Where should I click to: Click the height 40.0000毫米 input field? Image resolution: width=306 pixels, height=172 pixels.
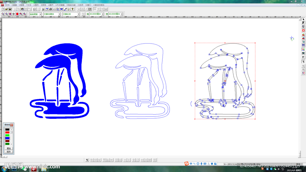95,14
